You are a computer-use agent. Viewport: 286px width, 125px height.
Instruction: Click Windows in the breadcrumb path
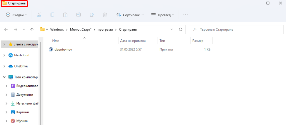(x=57, y=30)
